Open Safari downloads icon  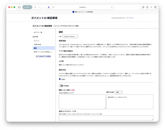[x=143, y=7]
